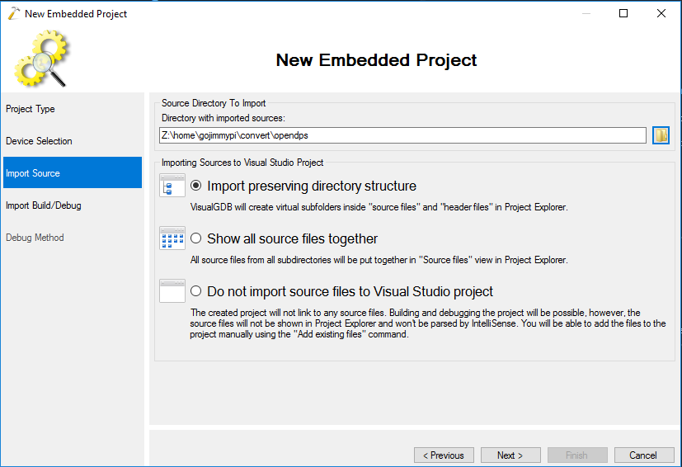Click the 'Source Directory To Import' group label
This screenshot has height=467, width=682.
pos(214,103)
